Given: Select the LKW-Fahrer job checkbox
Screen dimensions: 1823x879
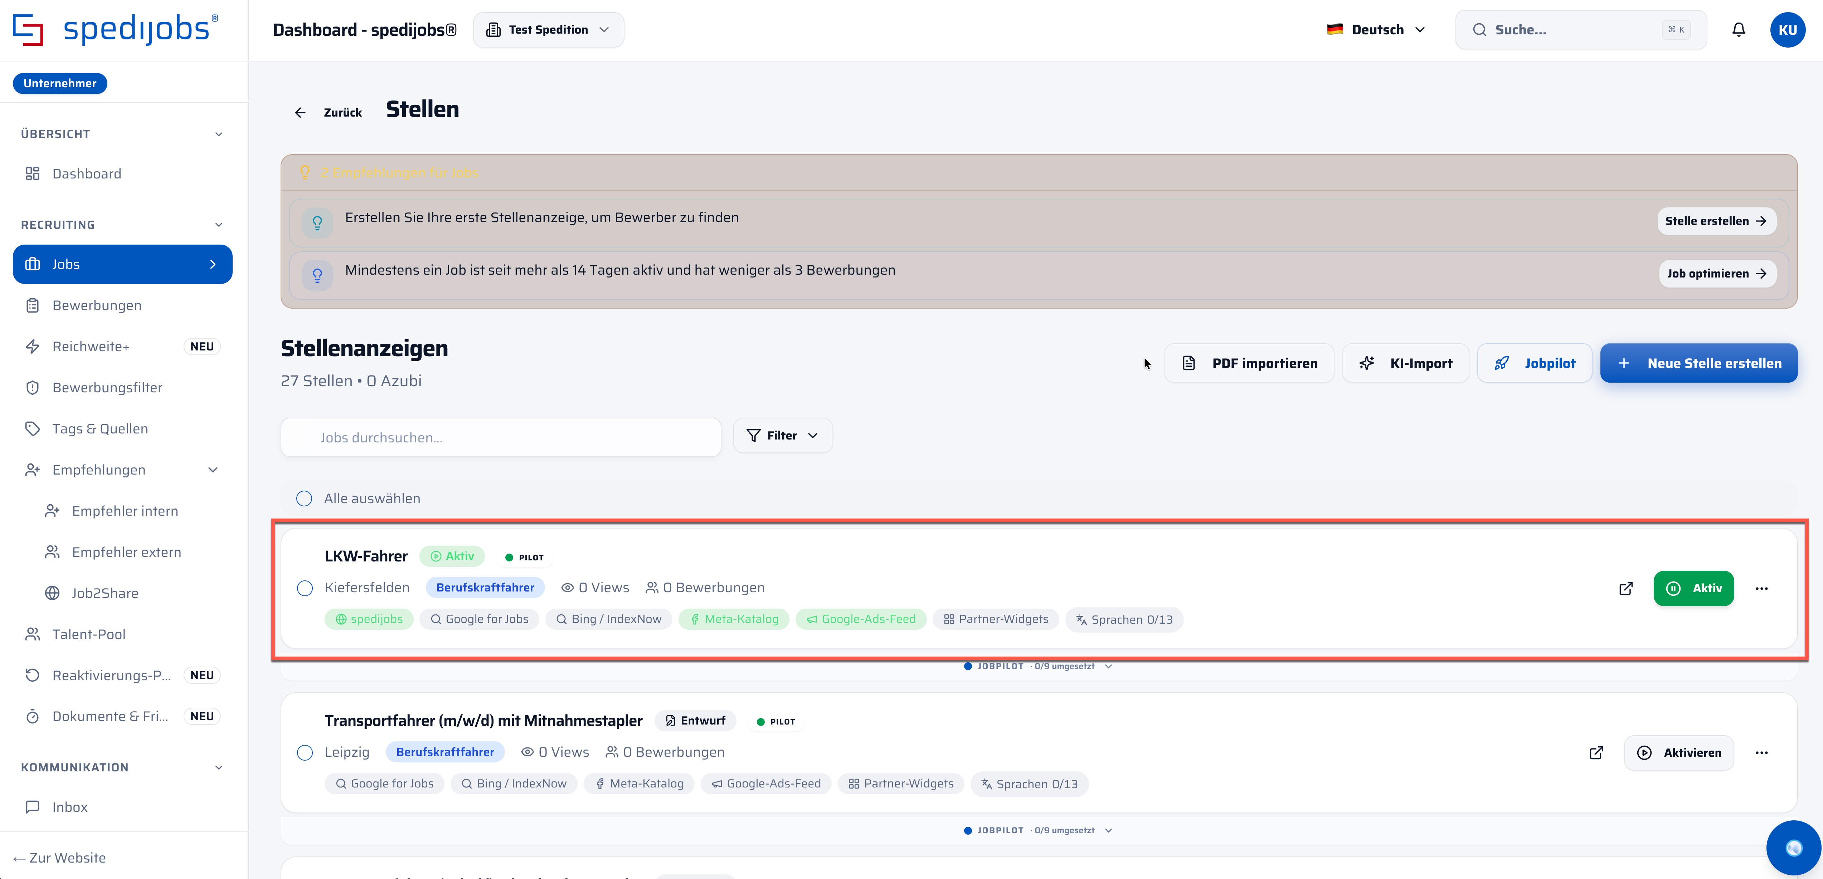Looking at the screenshot, I should point(305,588).
